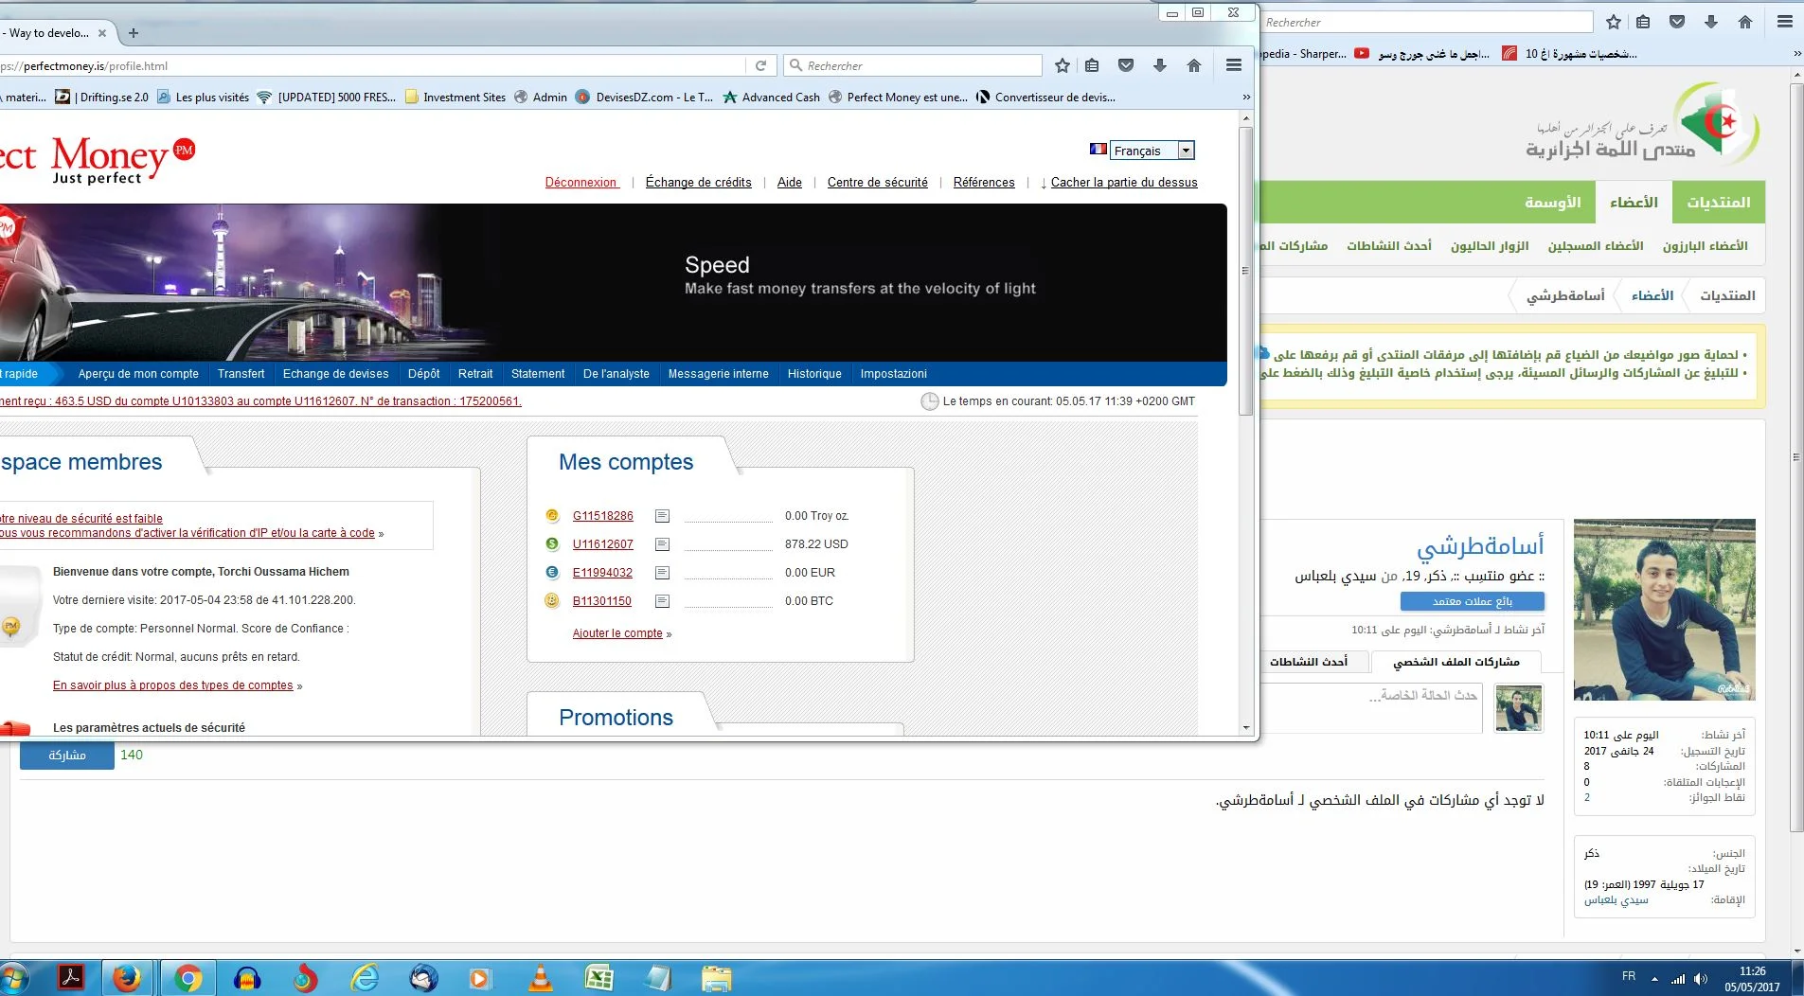This screenshot has height=996, width=1804.
Task: Click the bookmark star icon in toolbar
Action: pos(1062,65)
